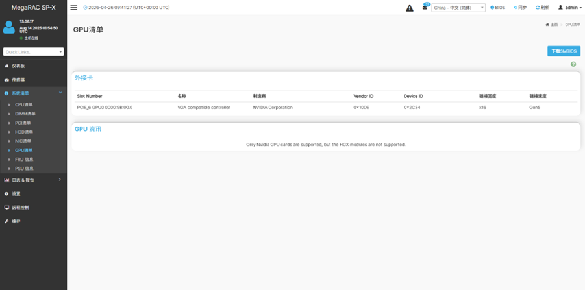The image size is (585, 290).
Task: Click the 主机在线 host status indicator
Action: [29, 38]
